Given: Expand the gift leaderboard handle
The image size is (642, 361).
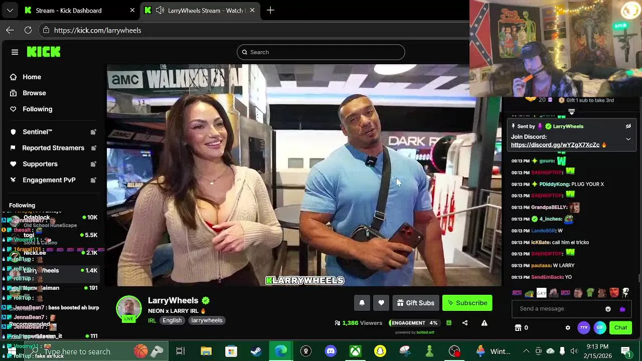Looking at the screenshot, I should 571,112.
